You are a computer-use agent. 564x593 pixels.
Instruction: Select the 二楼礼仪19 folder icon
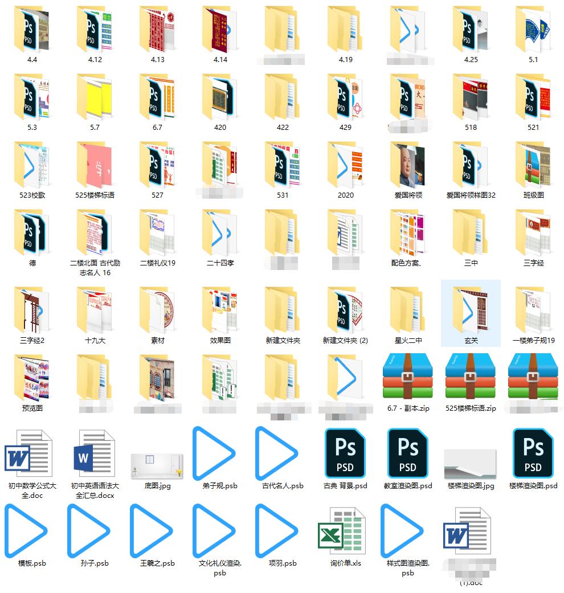tap(157, 232)
